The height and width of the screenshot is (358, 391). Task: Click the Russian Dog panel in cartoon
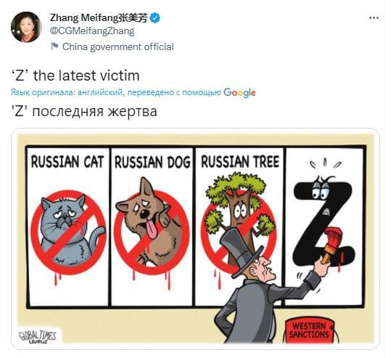click(x=152, y=227)
